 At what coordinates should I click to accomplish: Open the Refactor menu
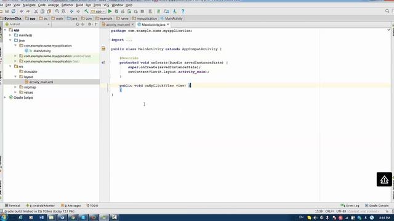tap(67, 5)
